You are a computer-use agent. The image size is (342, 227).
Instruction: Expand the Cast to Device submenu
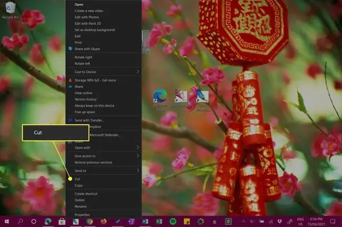(104, 72)
